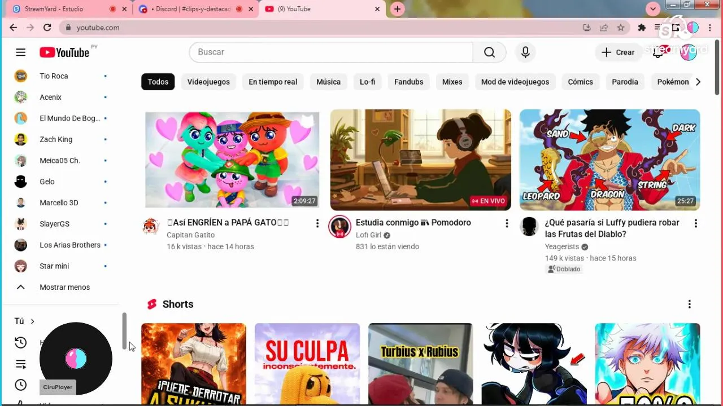
Task: Open tab search dropdown arrow in Chrome
Action: coord(653,9)
